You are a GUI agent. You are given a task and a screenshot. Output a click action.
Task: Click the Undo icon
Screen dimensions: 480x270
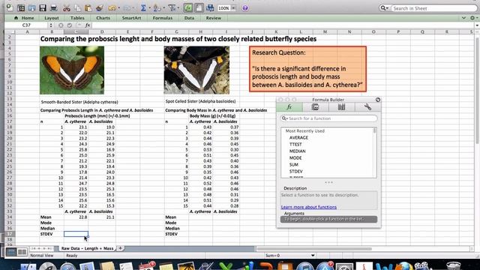coord(112,8)
